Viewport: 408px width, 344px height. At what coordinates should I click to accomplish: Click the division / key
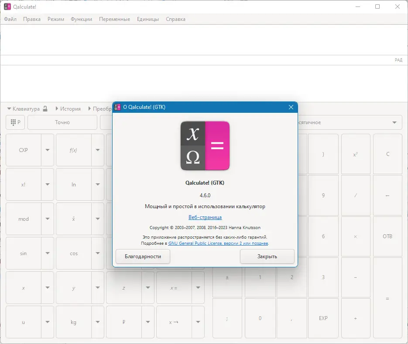tap(356, 195)
